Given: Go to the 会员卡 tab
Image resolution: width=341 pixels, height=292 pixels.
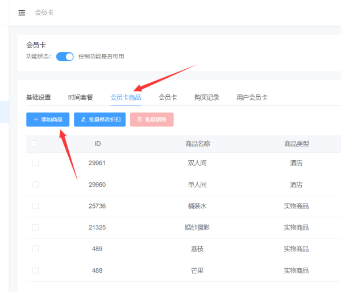Looking at the screenshot, I should click(x=168, y=98).
